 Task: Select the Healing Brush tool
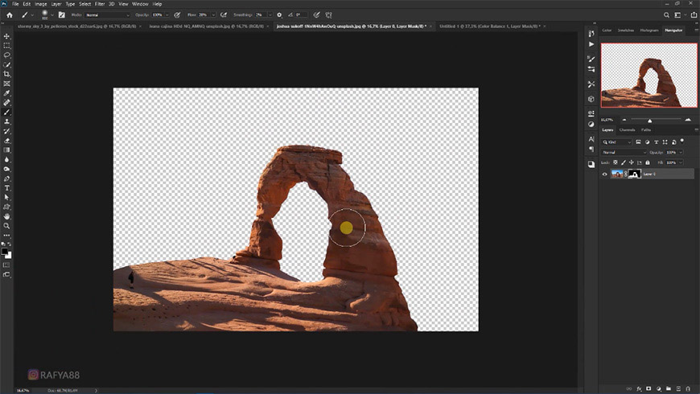click(x=6, y=103)
